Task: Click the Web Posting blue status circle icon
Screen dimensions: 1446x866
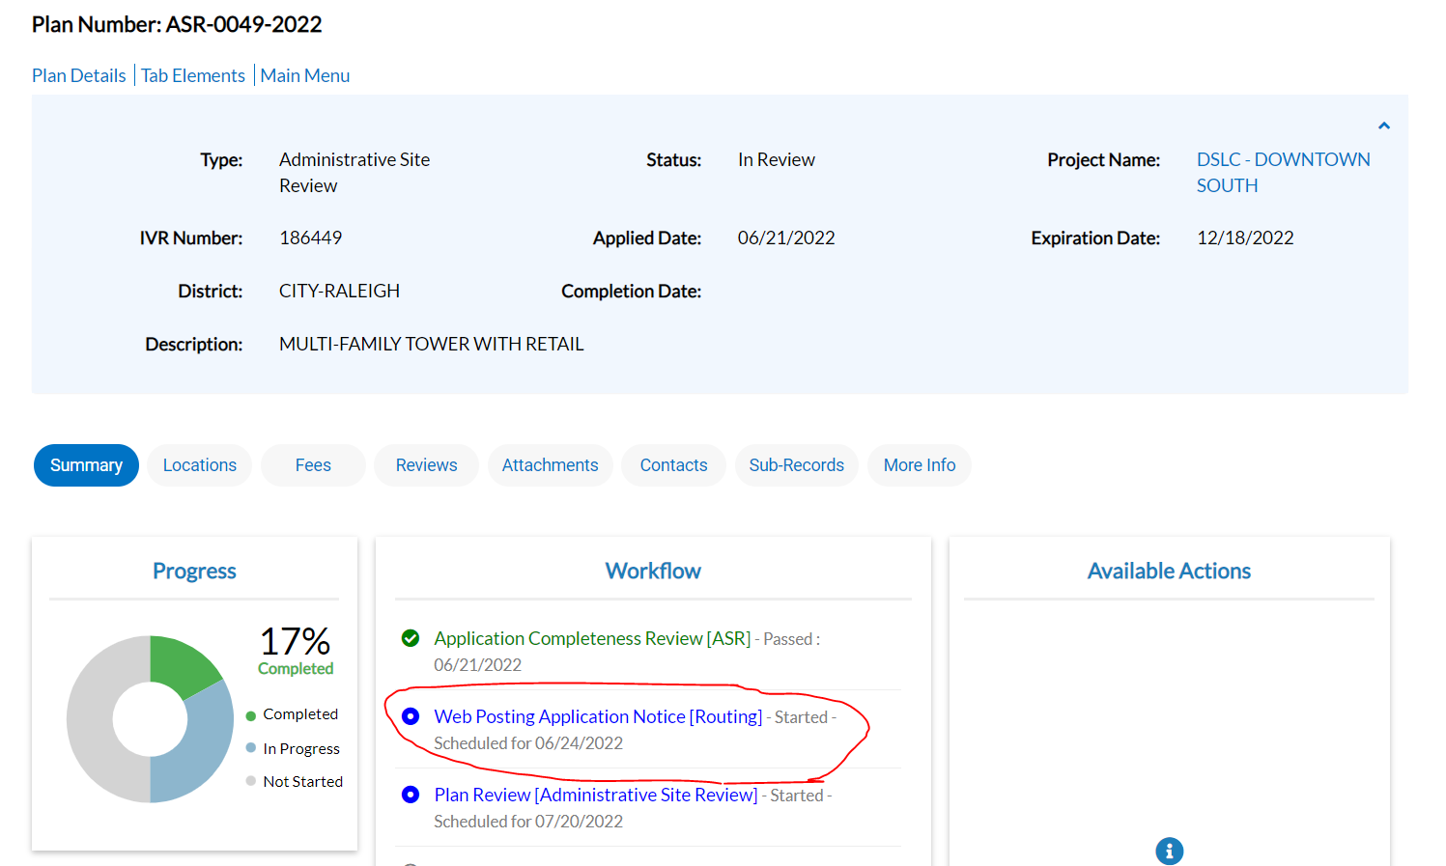Action: click(411, 716)
